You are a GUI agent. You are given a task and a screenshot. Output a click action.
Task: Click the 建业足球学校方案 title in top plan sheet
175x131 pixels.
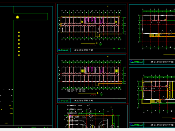click(x=83, y=50)
